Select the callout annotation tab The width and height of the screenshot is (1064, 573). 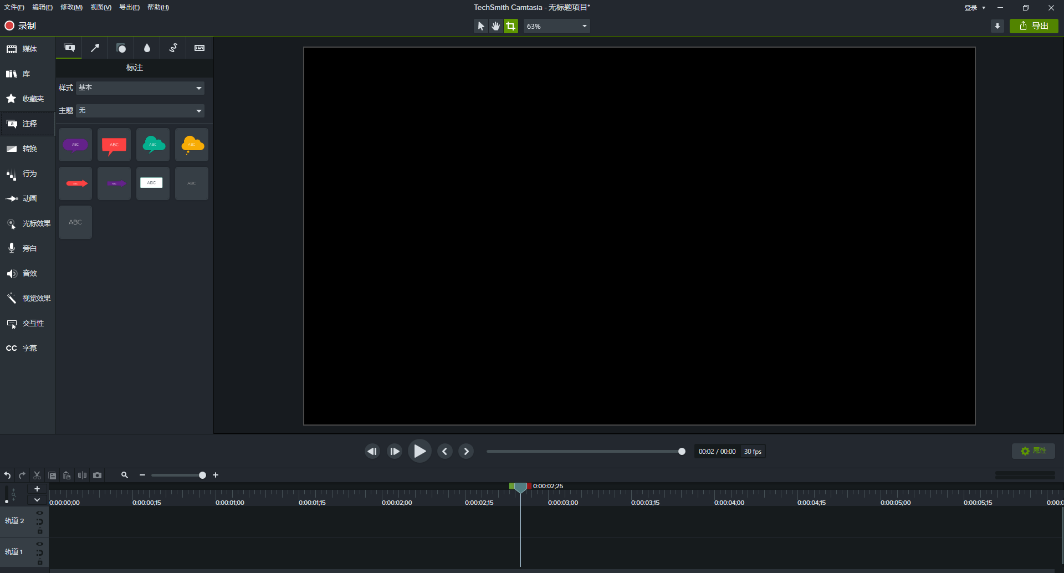coord(69,48)
